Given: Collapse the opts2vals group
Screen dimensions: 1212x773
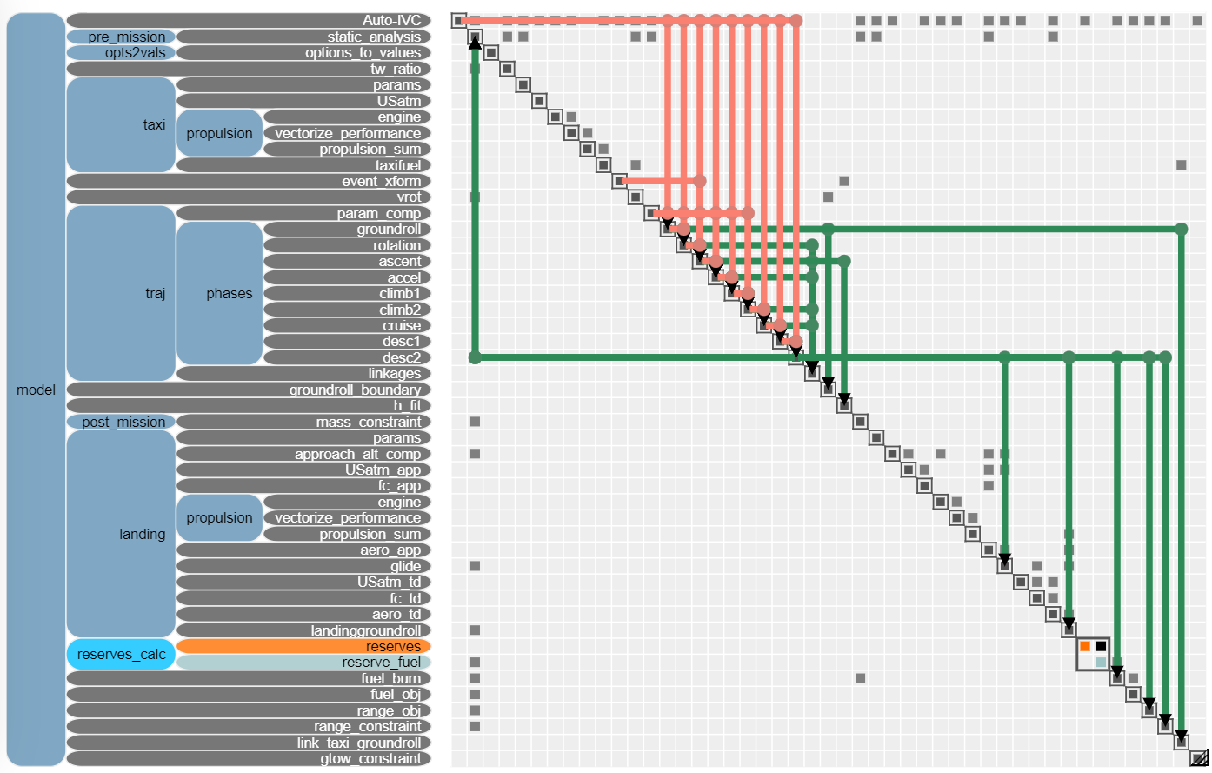Looking at the screenshot, I should 122,52.
